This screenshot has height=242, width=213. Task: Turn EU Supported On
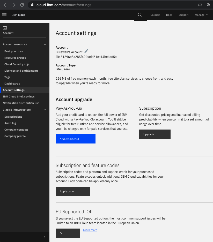click(68, 233)
